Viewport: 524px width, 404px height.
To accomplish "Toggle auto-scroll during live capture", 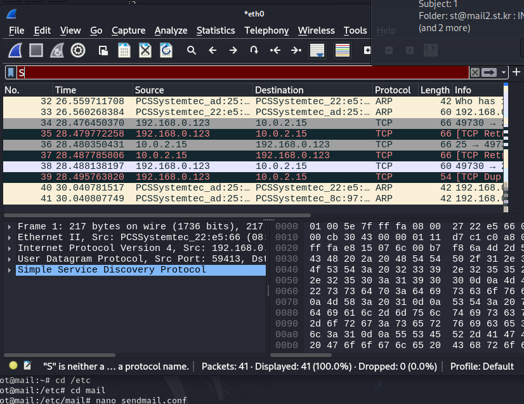I will coord(317,51).
